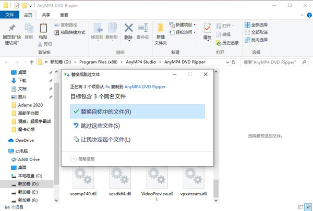Screen dimensions: 313x211
Task: Click the New Folder (新建文件夹) icon
Action: click(161, 28)
